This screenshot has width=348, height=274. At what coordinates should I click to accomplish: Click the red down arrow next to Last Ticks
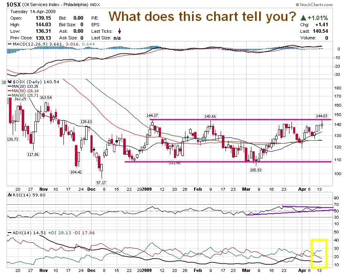tap(119, 30)
